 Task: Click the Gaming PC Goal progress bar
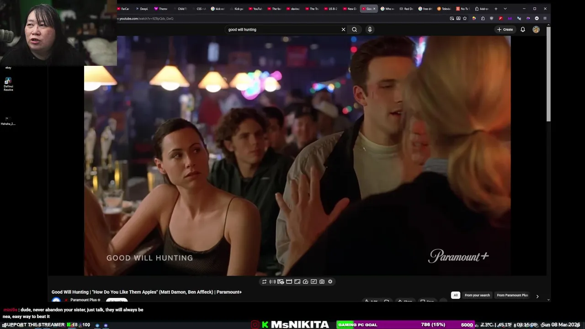tap(405, 324)
